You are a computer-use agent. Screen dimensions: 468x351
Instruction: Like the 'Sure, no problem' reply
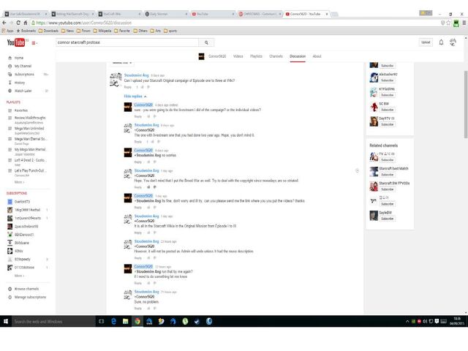coord(148,309)
